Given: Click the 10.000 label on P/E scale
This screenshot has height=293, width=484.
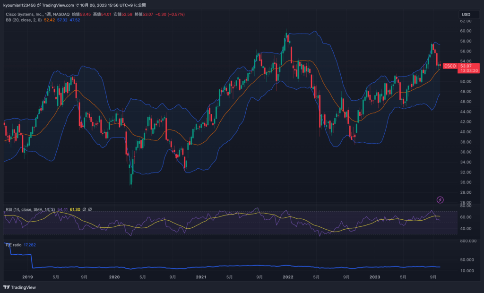Looking at the screenshot, I should coord(467,271).
